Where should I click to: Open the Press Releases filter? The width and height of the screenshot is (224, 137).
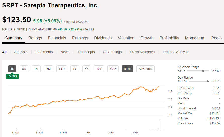point(142,52)
